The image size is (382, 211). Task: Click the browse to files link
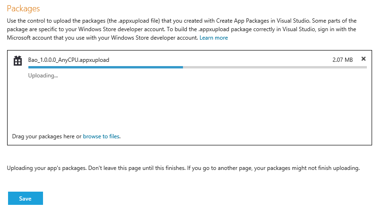pos(101,136)
